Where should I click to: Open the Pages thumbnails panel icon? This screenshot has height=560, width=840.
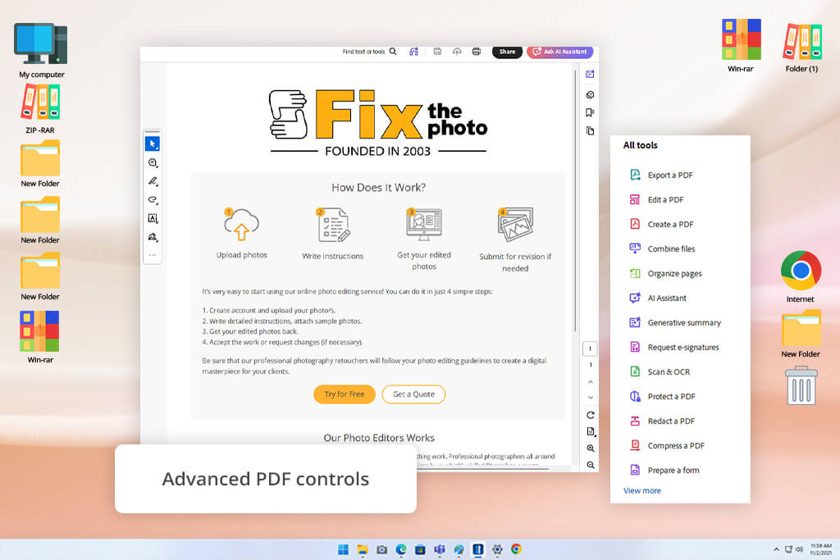click(x=590, y=131)
